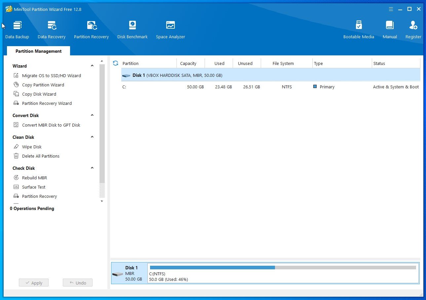
Task: Click the sidebar vertical scrollbar thumb
Action: [x=102, y=124]
